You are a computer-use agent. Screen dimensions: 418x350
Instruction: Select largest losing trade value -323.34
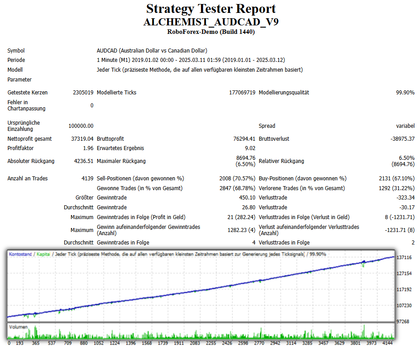tap(406, 198)
